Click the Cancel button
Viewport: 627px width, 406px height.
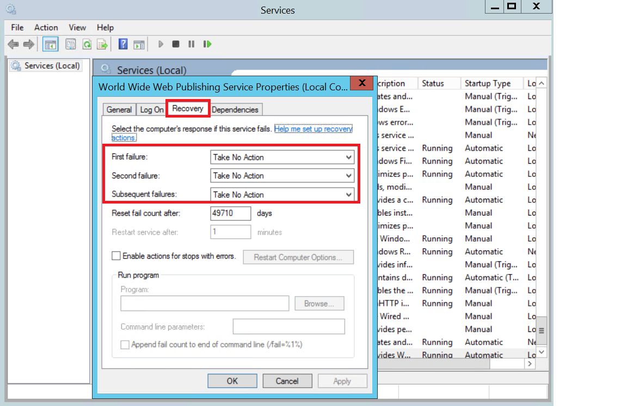pos(287,381)
